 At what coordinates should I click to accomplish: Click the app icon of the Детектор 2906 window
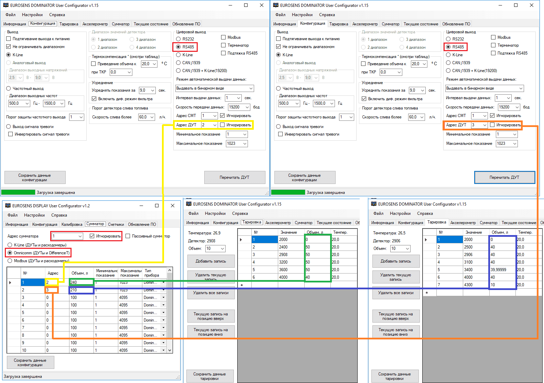coord(374,204)
